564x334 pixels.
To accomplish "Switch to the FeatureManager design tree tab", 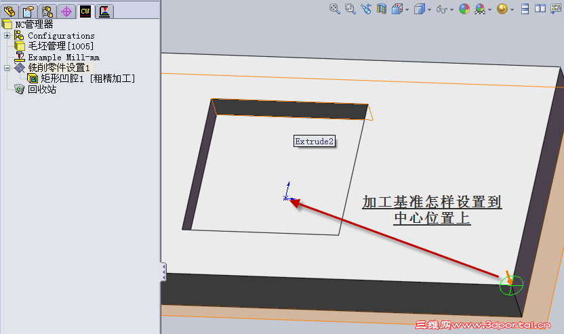I will coord(9,12).
